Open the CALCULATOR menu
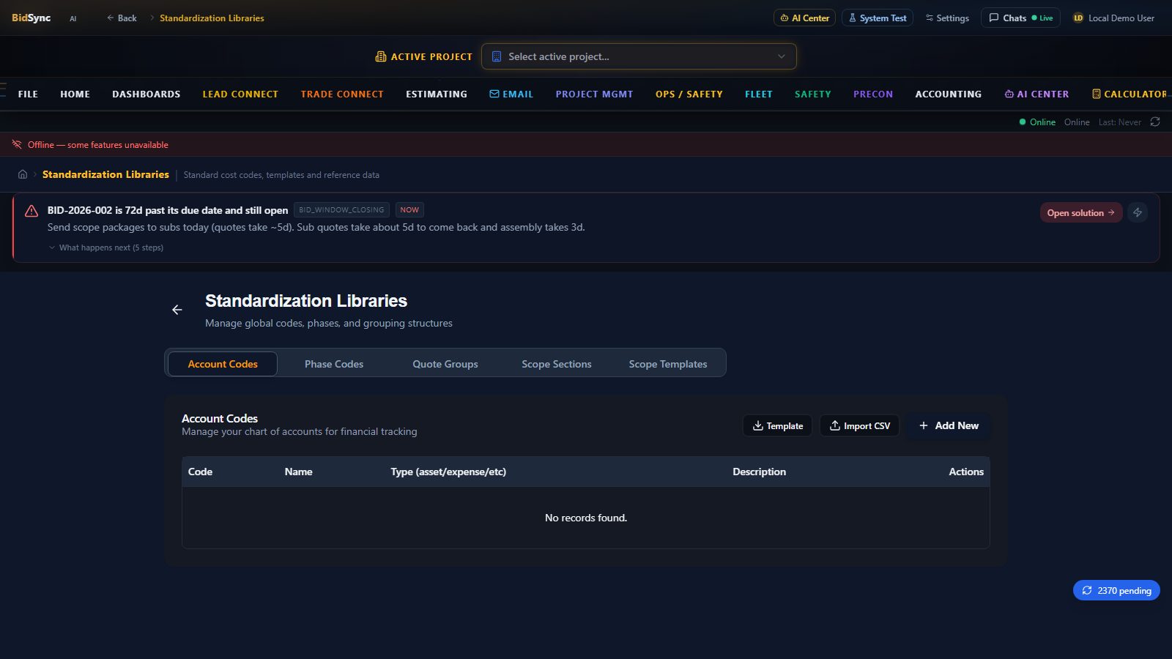This screenshot has height=659, width=1172. 1129,94
